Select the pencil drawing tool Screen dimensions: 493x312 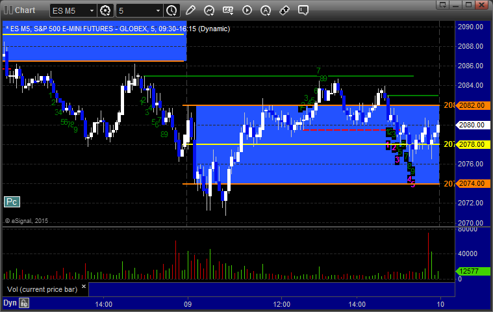190,10
